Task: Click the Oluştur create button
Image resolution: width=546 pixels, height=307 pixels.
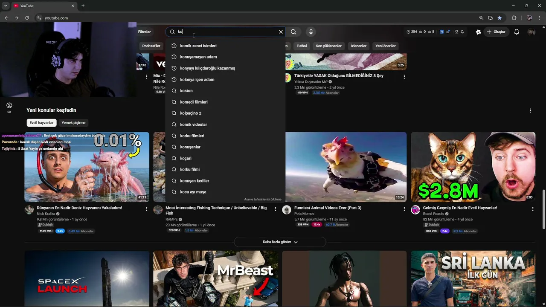Action: [496, 32]
